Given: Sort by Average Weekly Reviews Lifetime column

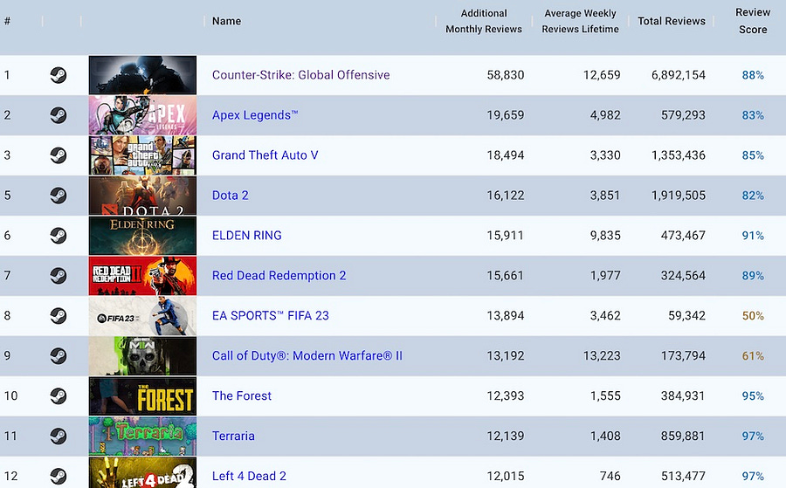Looking at the screenshot, I should pos(580,21).
